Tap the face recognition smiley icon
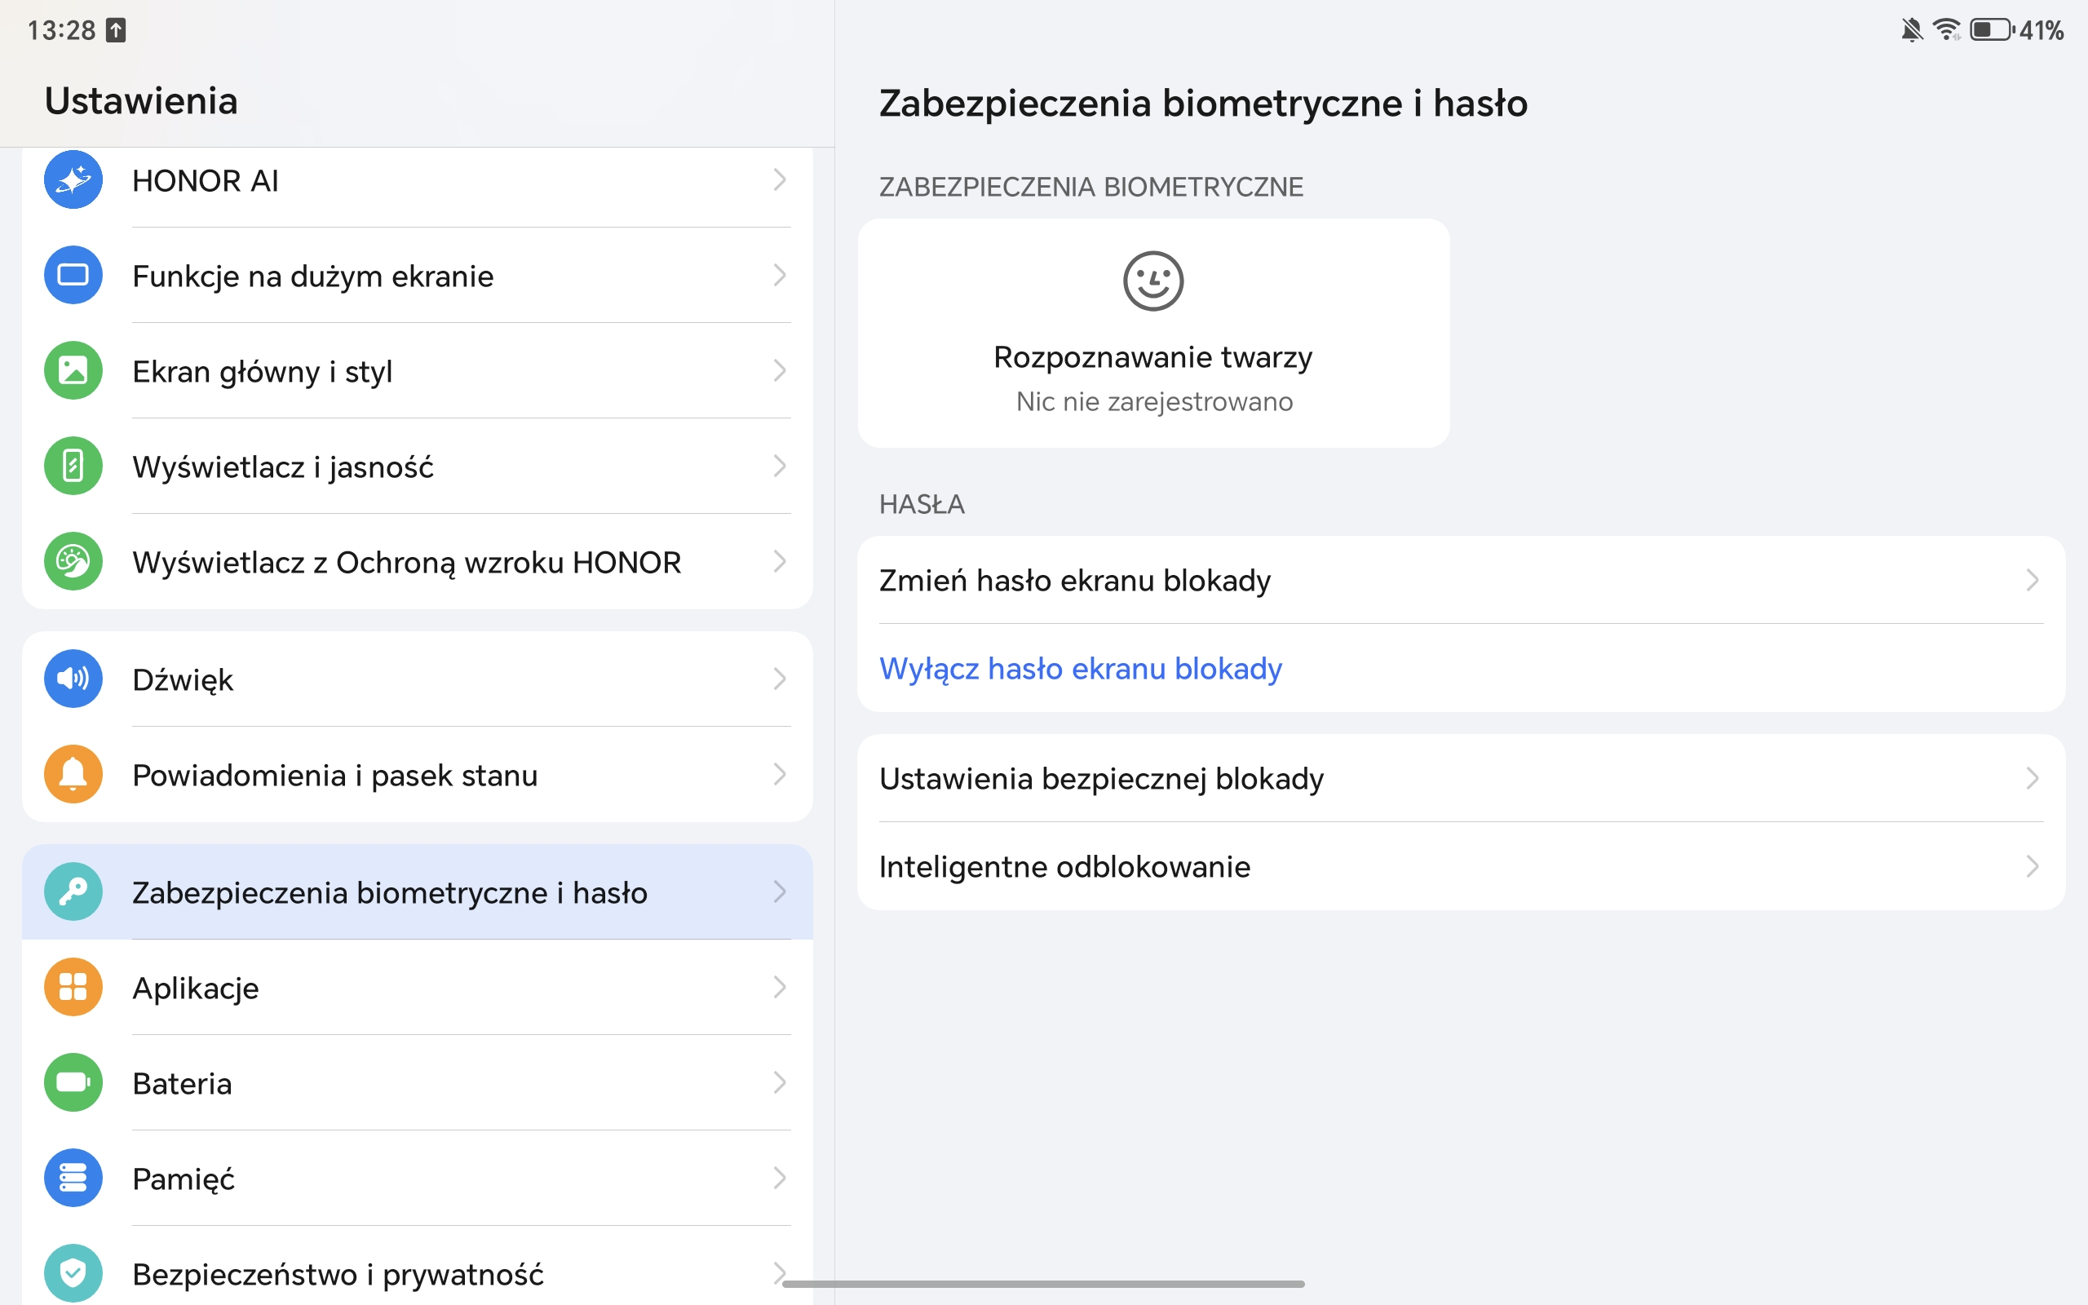The image size is (2088, 1305). (x=1152, y=281)
